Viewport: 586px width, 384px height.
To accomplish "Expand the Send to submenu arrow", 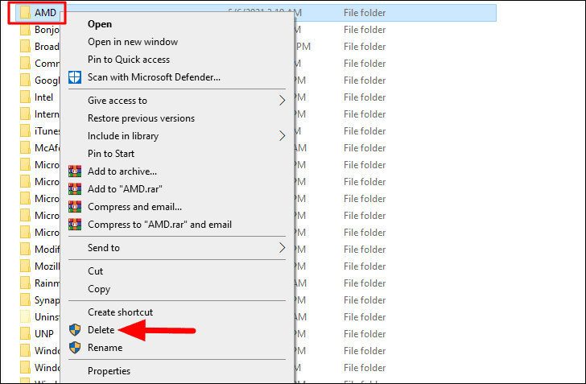I will point(283,247).
